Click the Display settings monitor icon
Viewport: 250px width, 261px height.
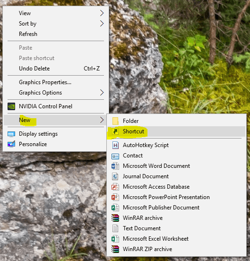11,134
